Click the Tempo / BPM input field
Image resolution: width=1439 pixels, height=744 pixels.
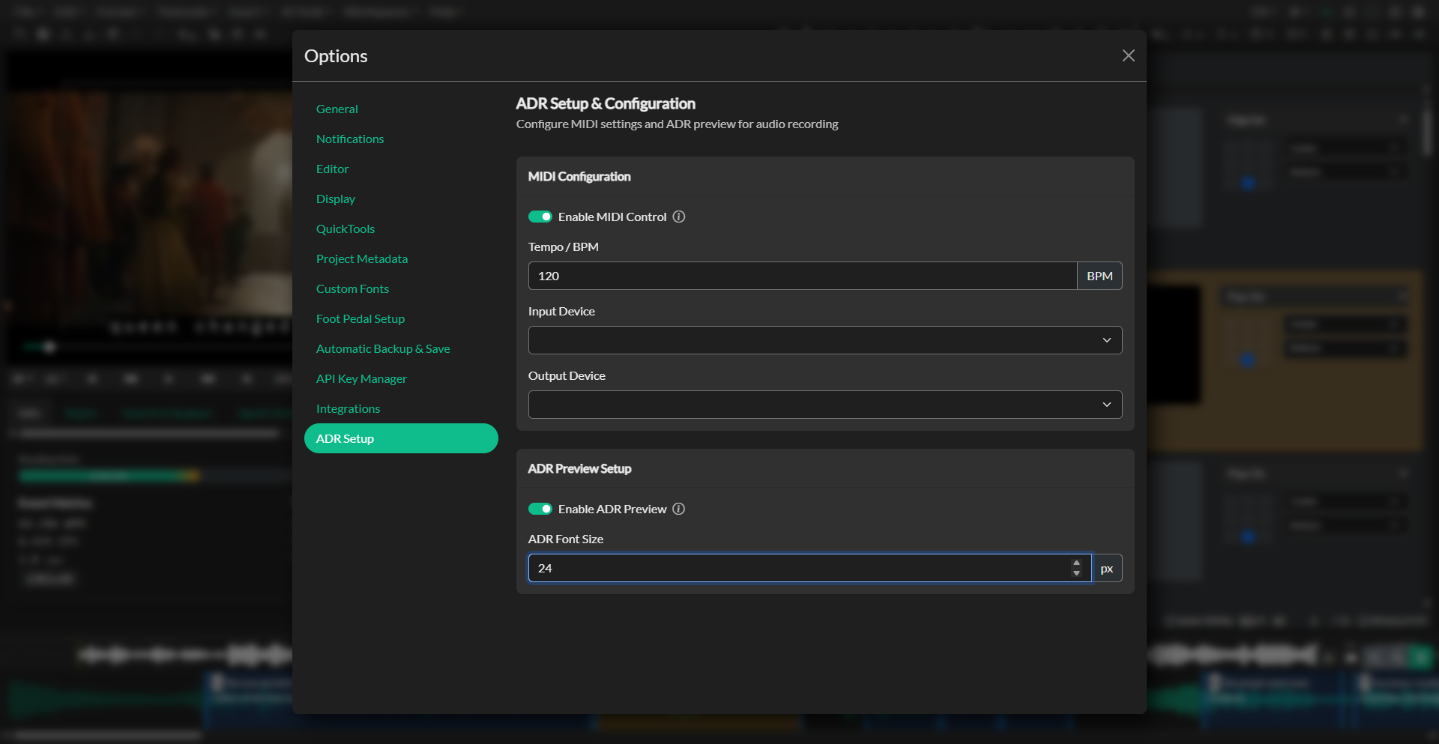coord(802,276)
